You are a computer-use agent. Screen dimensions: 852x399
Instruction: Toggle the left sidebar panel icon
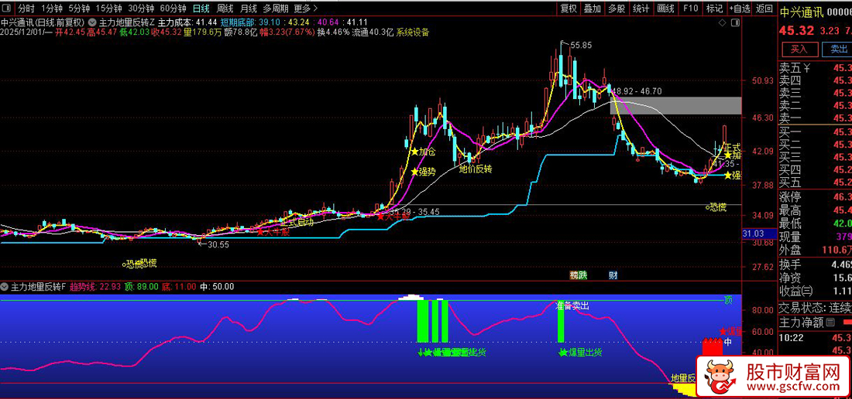(x=7, y=9)
